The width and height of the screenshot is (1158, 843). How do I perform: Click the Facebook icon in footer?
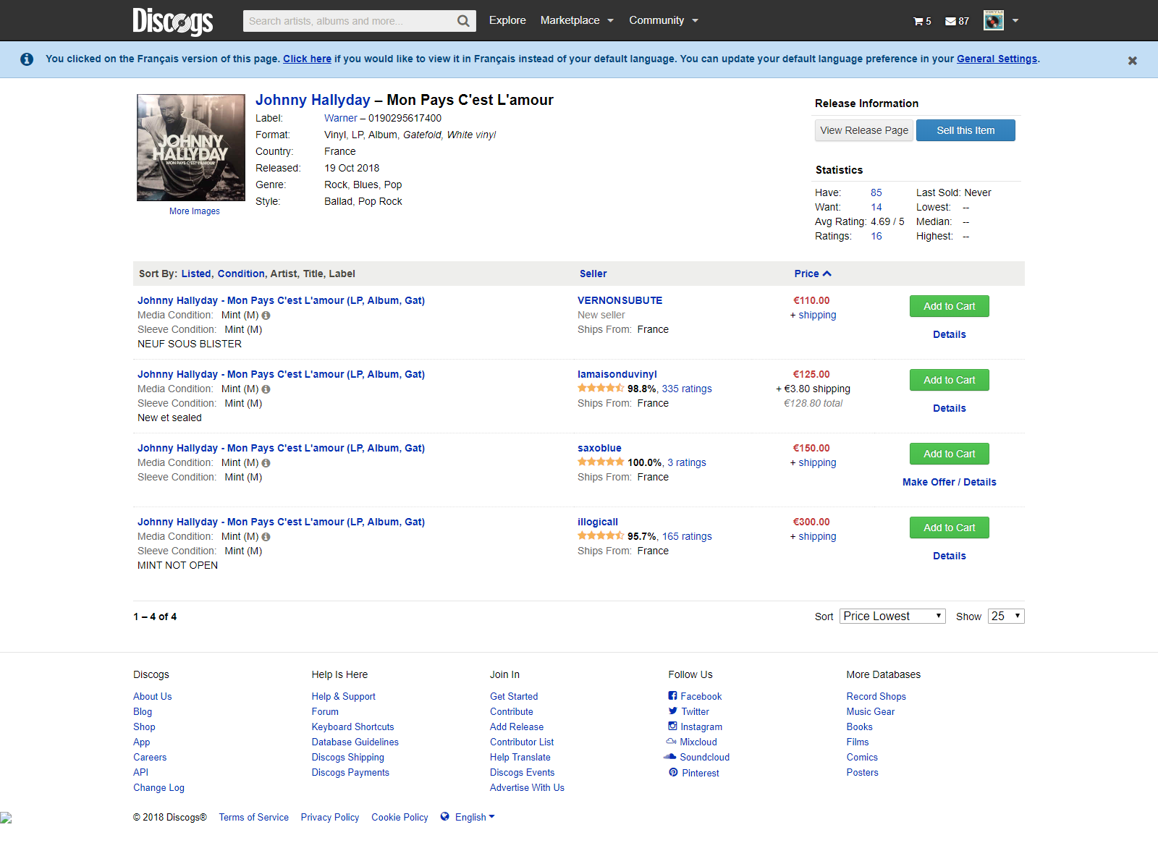pos(672,695)
